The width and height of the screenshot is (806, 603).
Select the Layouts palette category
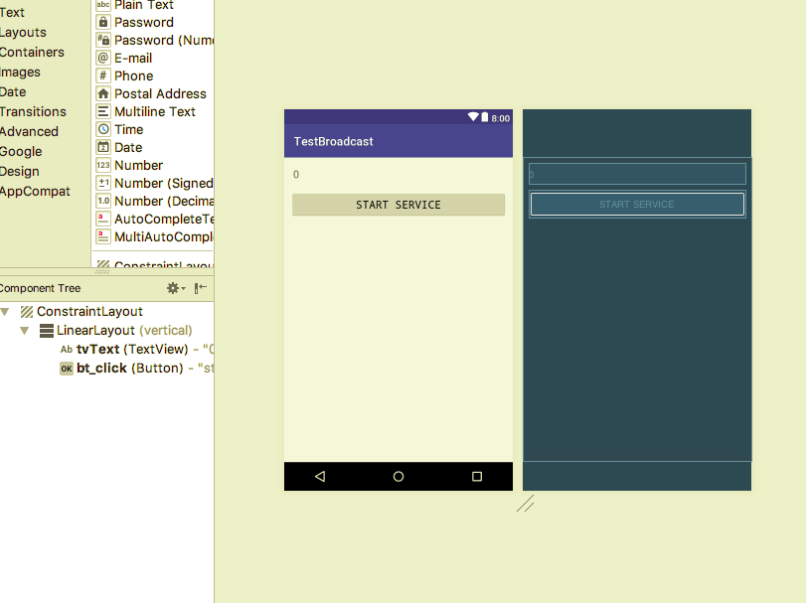tap(23, 33)
